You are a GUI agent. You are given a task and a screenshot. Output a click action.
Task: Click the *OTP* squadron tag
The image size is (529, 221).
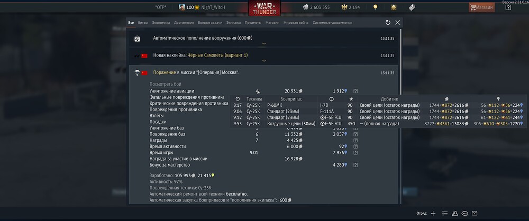coord(161,7)
